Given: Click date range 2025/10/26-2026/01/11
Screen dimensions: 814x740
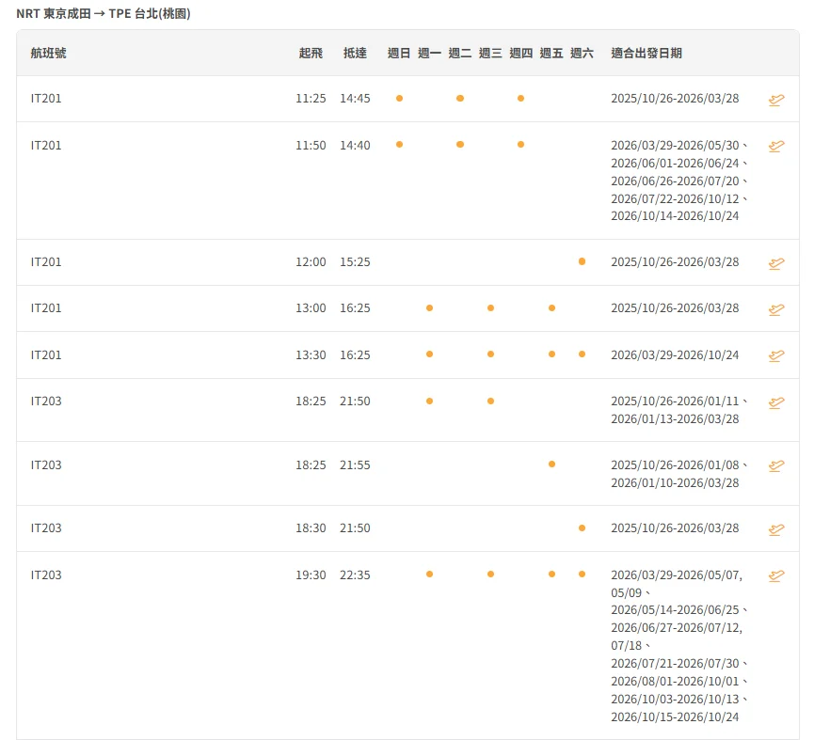Looking at the screenshot, I should click(x=675, y=401).
